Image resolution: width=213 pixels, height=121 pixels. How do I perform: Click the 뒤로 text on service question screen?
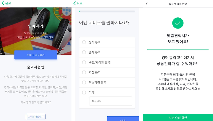click(x=80, y=3)
